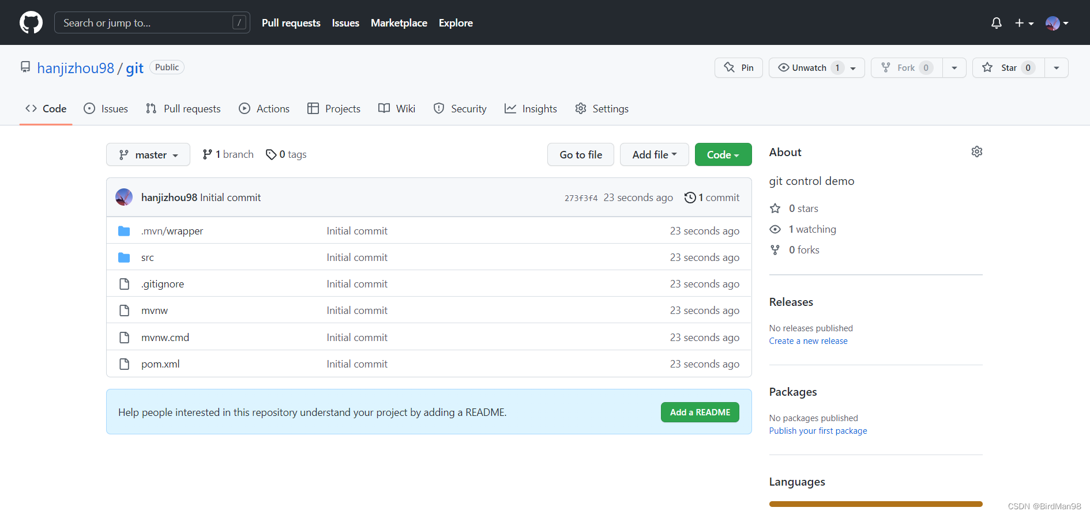
Task: Click the src folder icon
Action: [x=124, y=257]
